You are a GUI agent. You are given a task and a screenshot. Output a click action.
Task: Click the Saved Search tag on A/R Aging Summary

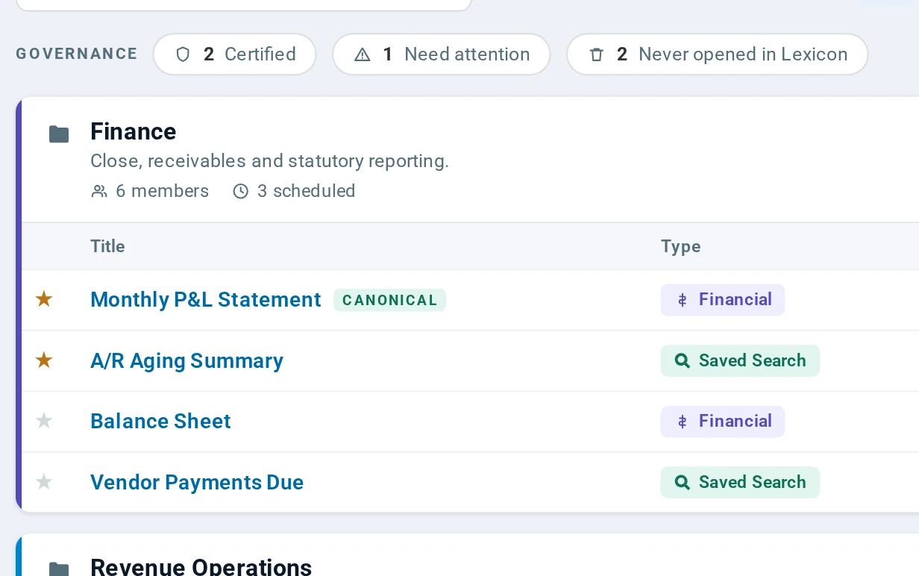(x=740, y=361)
